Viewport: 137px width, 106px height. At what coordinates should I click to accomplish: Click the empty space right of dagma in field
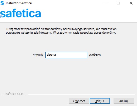(x=72, y=55)
